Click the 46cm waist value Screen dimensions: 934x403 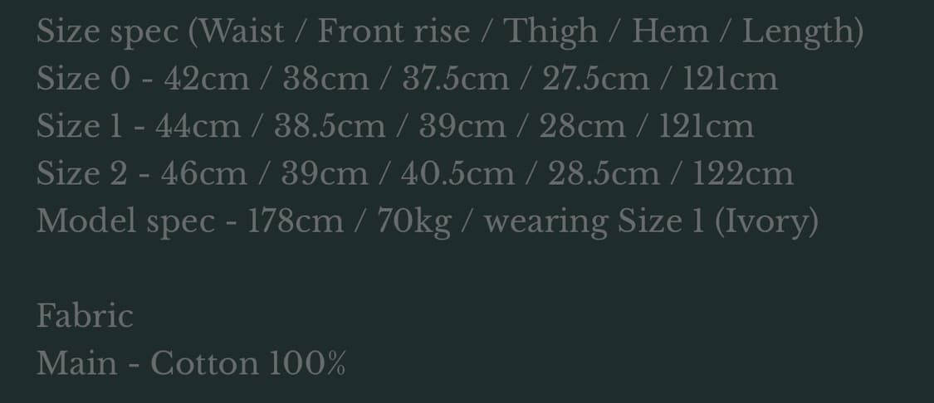click(203, 174)
